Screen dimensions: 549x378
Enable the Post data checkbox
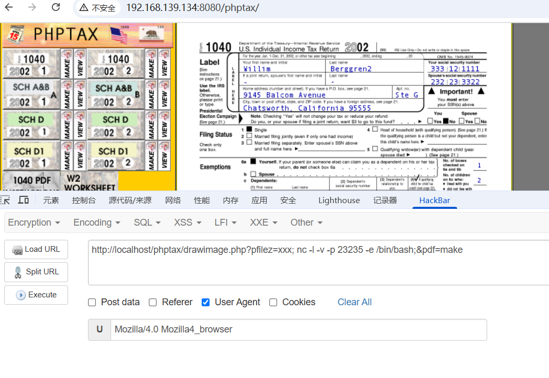tap(92, 303)
